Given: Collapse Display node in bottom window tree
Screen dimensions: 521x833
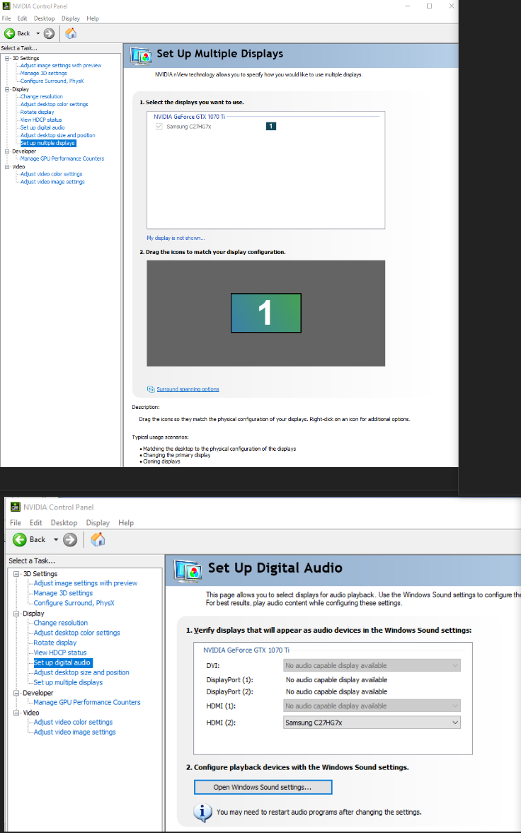Looking at the screenshot, I should tap(17, 614).
